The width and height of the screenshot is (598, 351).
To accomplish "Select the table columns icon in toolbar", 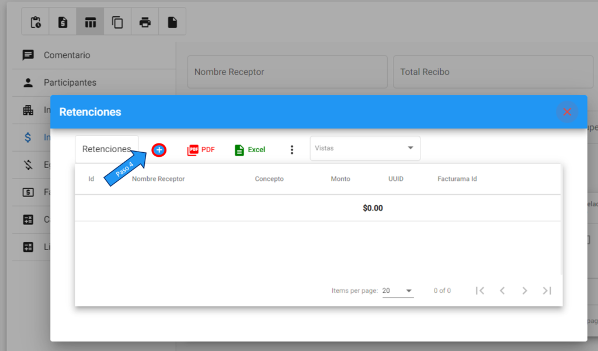I will (90, 23).
